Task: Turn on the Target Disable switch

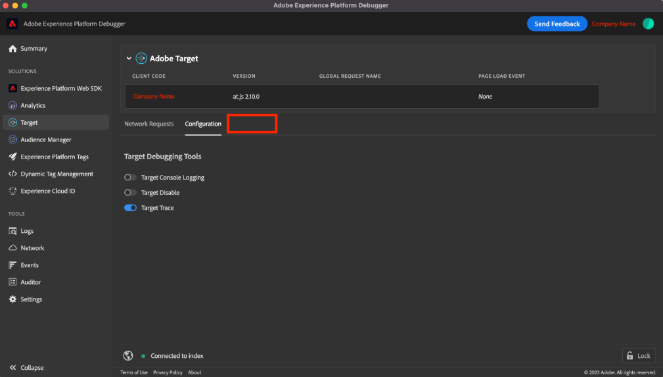Action: click(130, 193)
